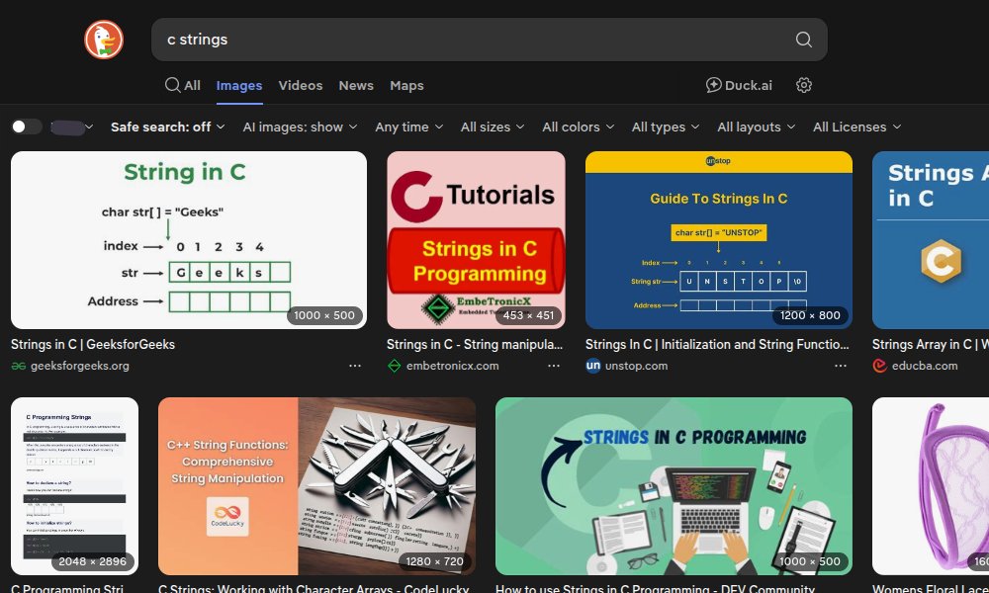Click the educba.com favicon
Image resolution: width=989 pixels, height=593 pixels.
click(880, 366)
